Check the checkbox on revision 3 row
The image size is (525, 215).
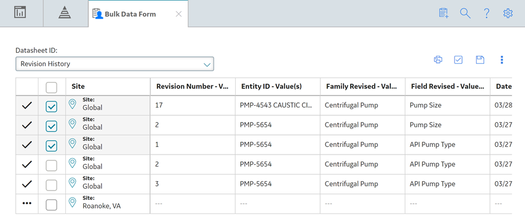(51, 185)
